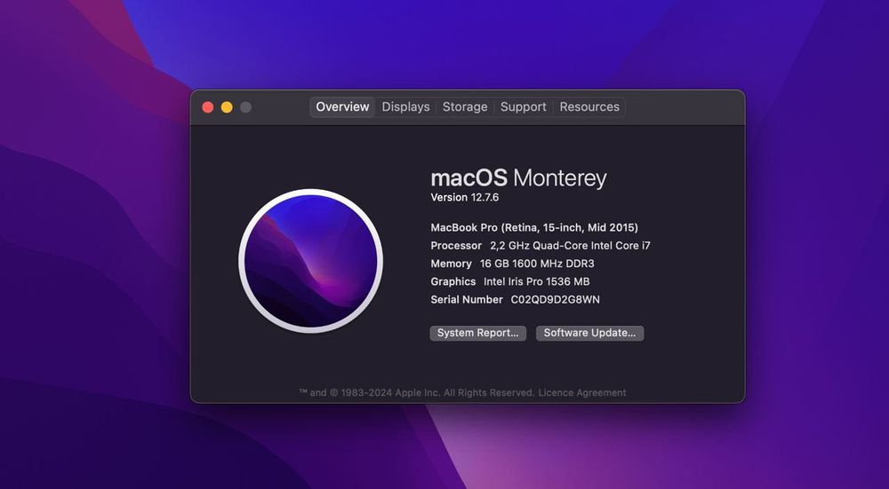Click the macOS Monterey heading
Image resolution: width=889 pixels, height=489 pixels.
tap(519, 178)
